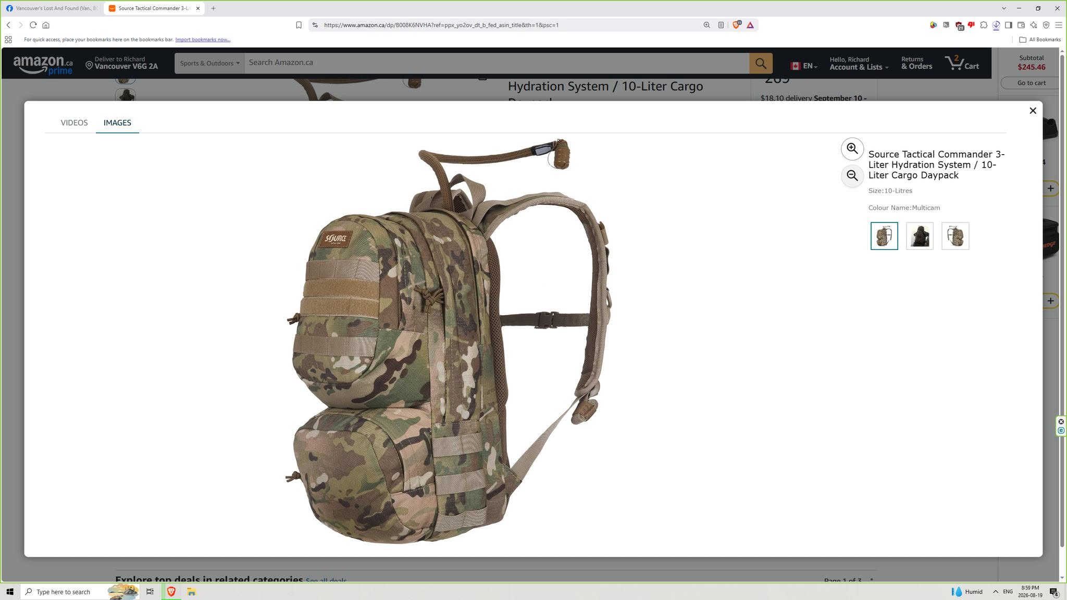The height and width of the screenshot is (600, 1067).
Task: Open Account & Lists menu
Action: pyautogui.click(x=859, y=64)
